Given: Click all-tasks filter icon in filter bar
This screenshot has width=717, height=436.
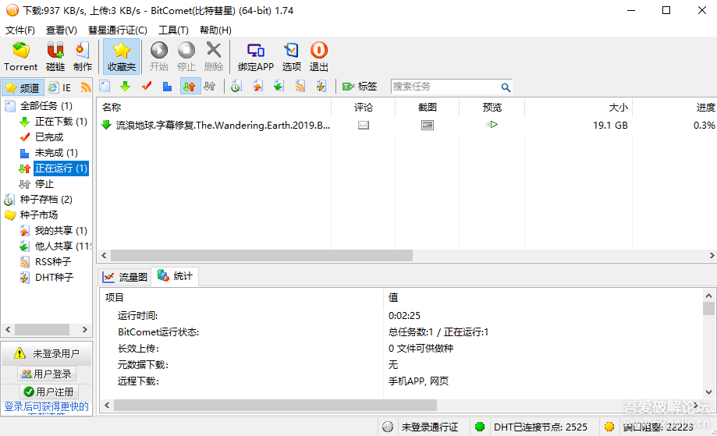Looking at the screenshot, I should pos(105,86).
